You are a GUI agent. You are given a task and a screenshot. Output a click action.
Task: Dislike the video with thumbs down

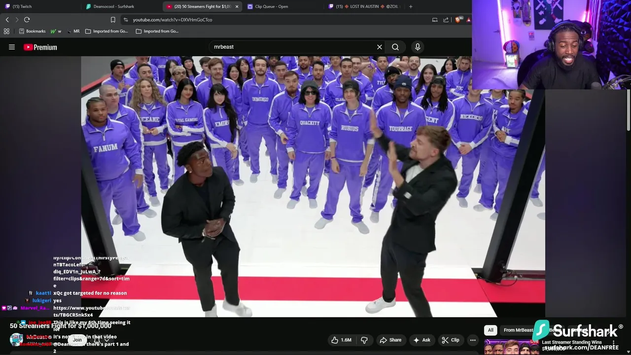(364, 340)
